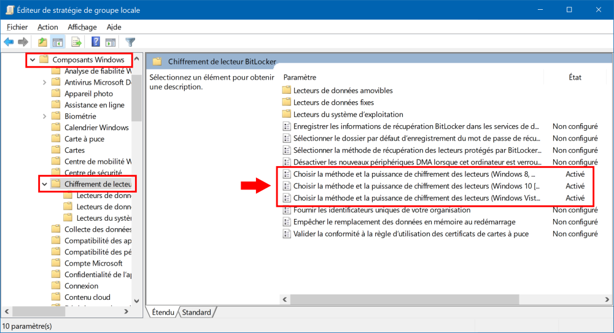Click the folder icon beside Contenu cloud
The image size is (614, 333).
pyautogui.click(x=56, y=297)
